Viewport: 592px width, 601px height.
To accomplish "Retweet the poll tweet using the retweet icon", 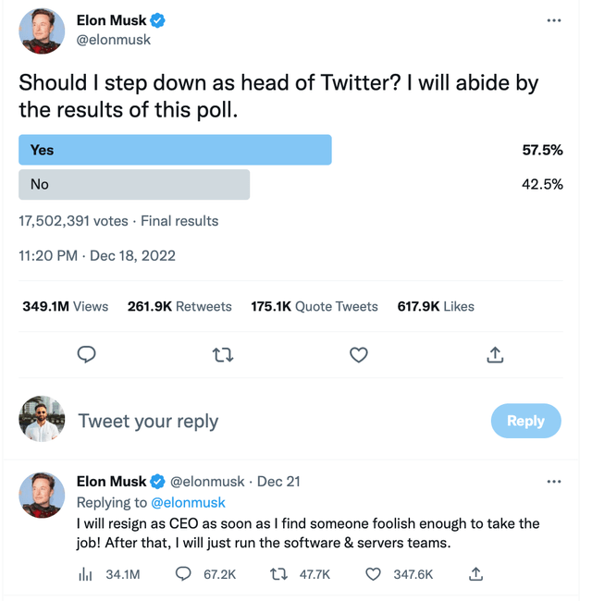I will coord(223,354).
